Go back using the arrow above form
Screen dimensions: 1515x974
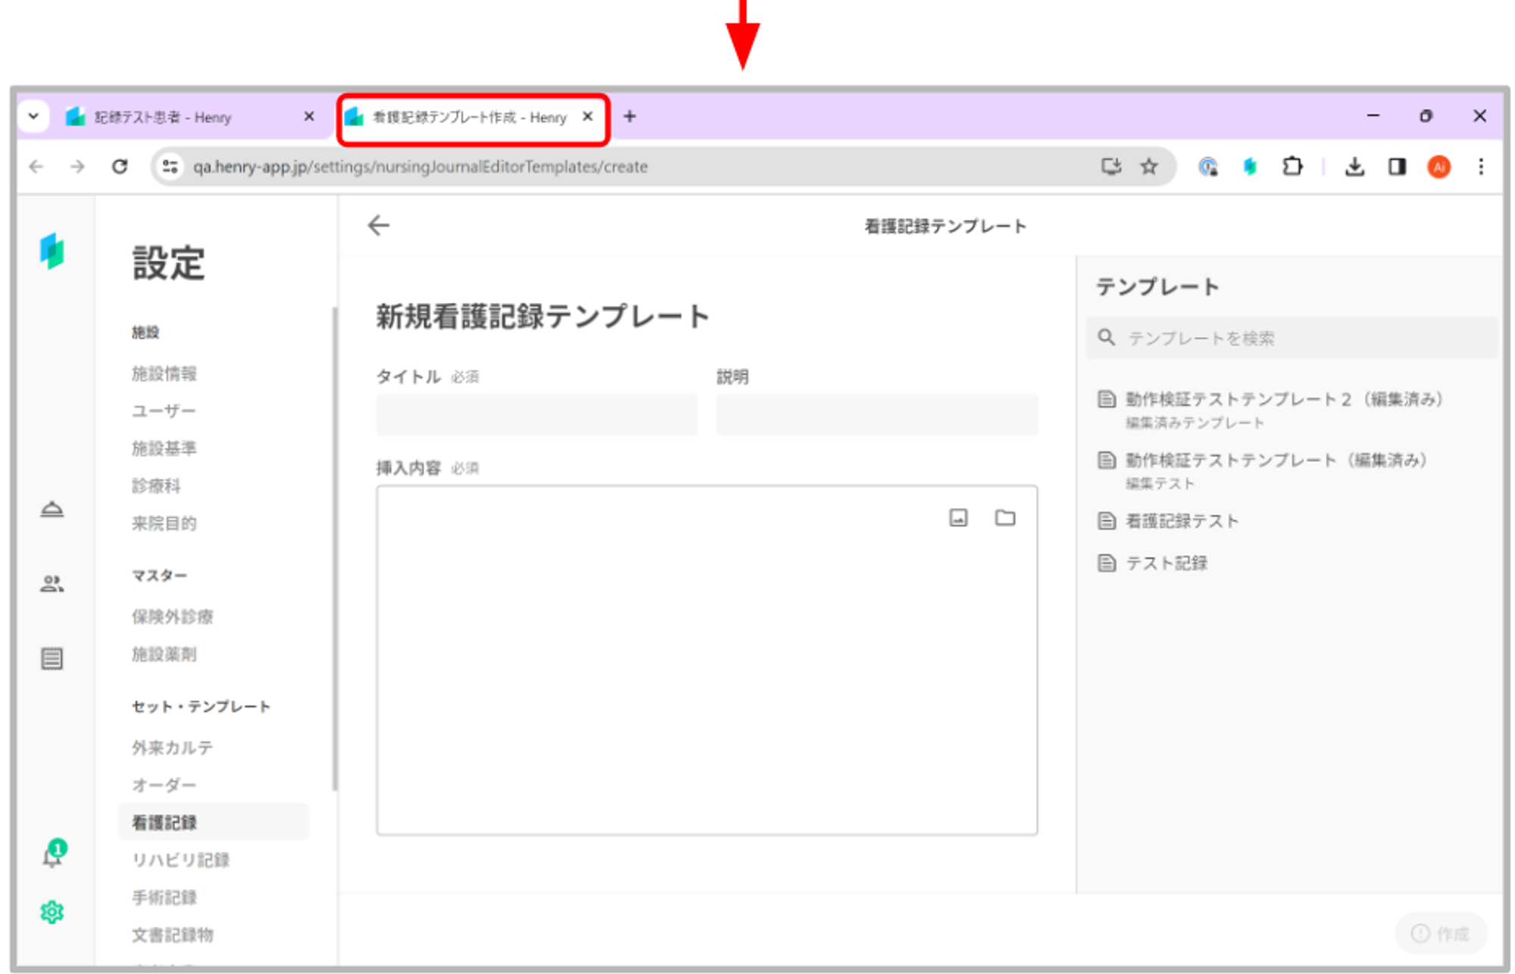tap(379, 225)
